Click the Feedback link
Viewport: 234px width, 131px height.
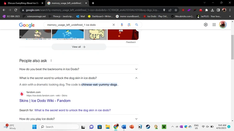131,42
